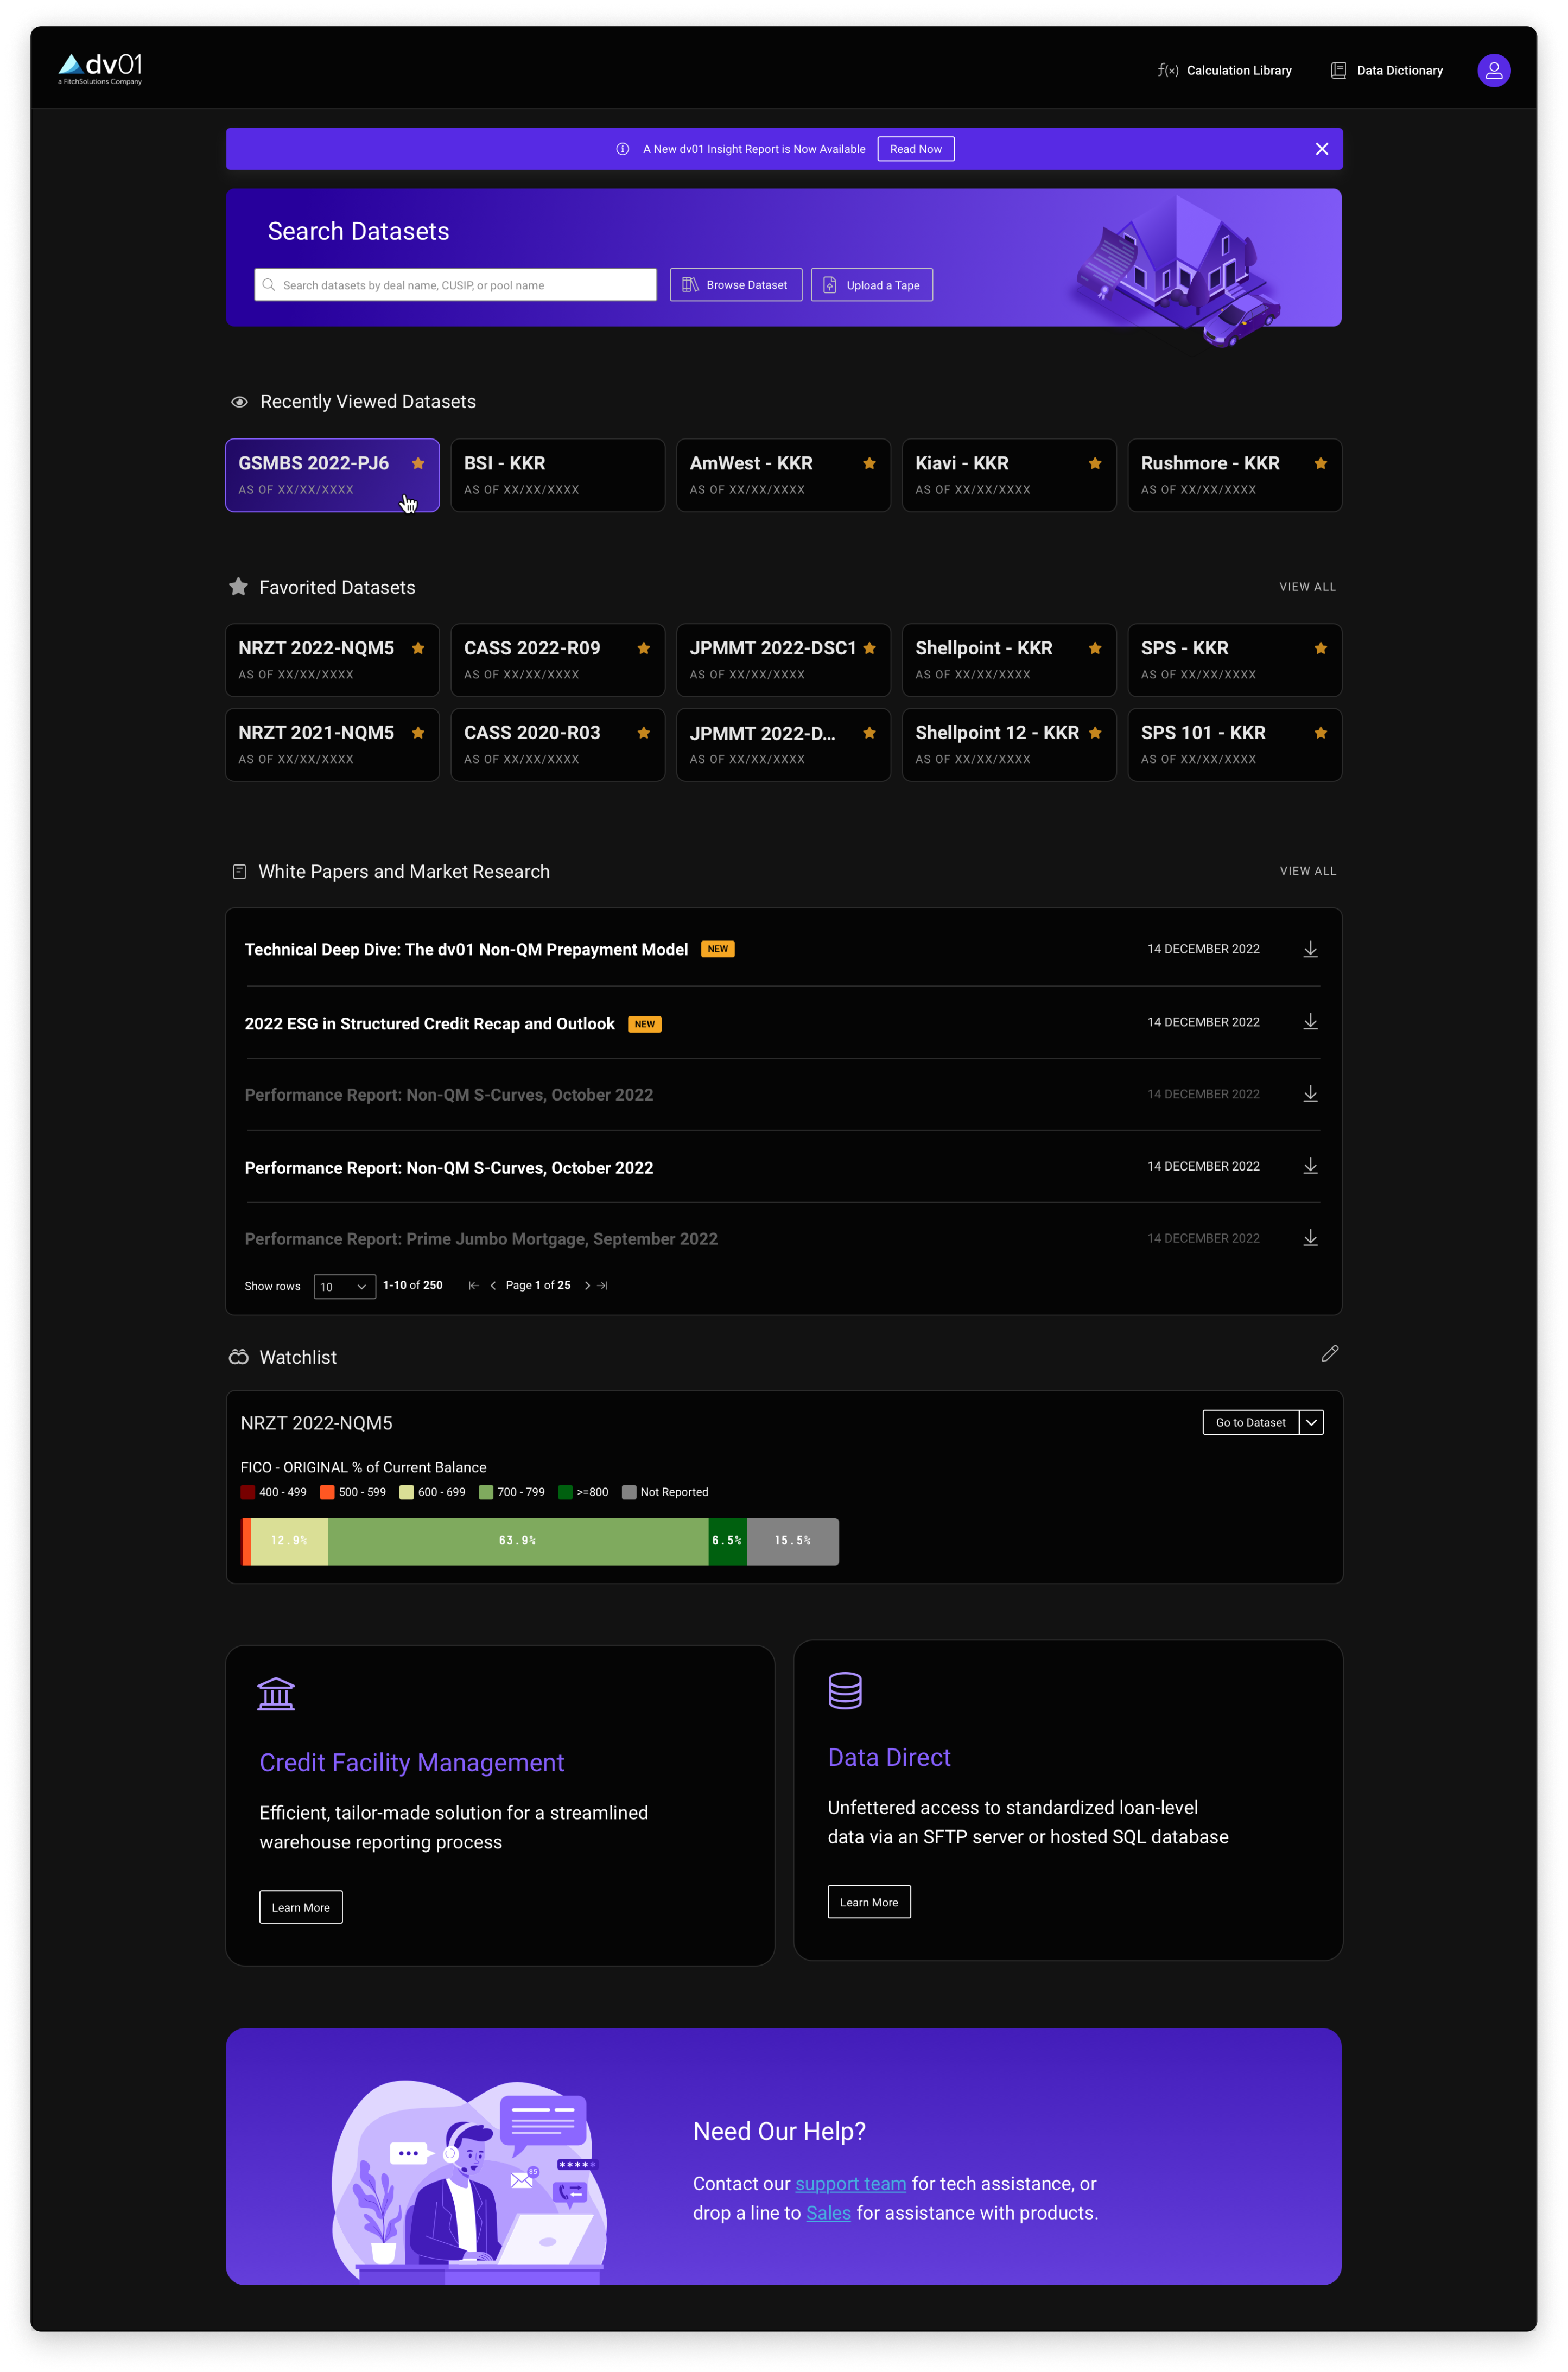Click the Credit Facility Management heading

coord(411,1761)
